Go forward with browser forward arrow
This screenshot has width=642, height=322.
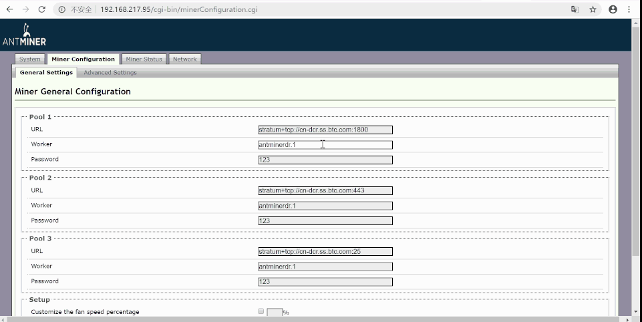(26, 9)
